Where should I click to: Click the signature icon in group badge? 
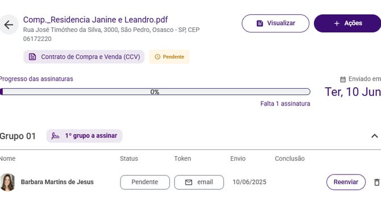(55, 136)
